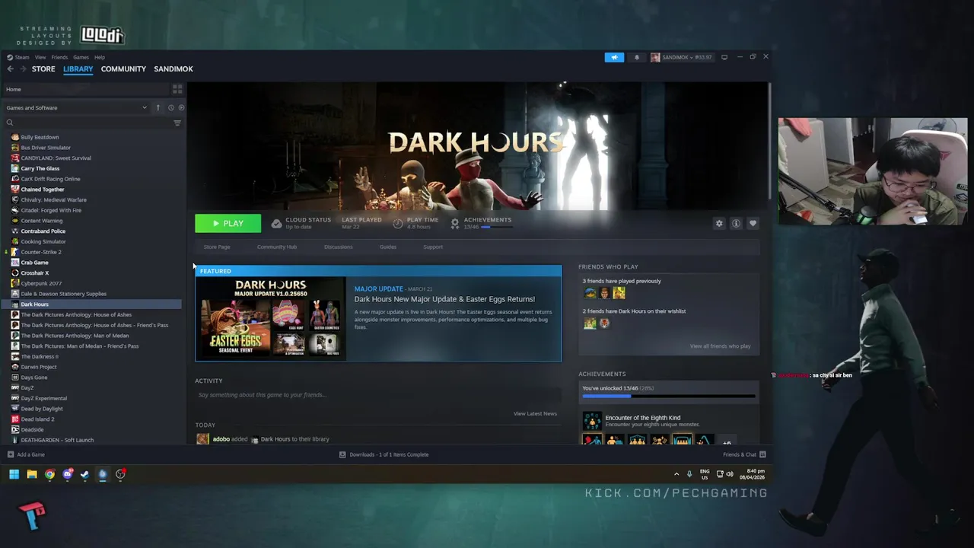
Task: Go back with the left arrow navigation icon
Action: pyautogui.click(x=11, y=68)
